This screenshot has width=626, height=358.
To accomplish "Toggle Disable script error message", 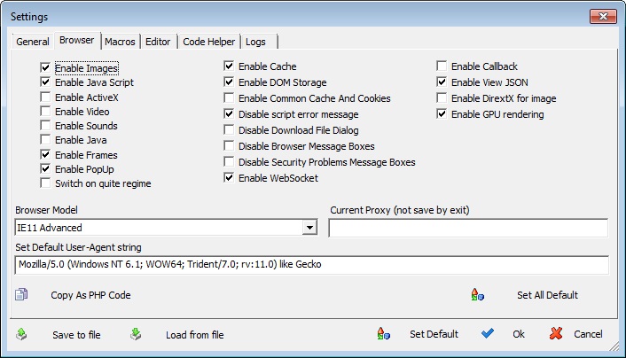I will pos(229,113).
